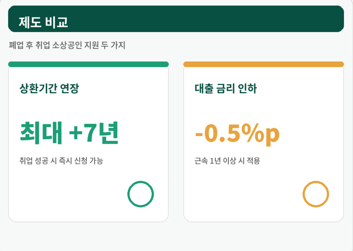The height and width of the screenshot is (251, 353).
Task: Click the word 최대 in the green figure
Action: pyautogui.click(x=41, y=133)
